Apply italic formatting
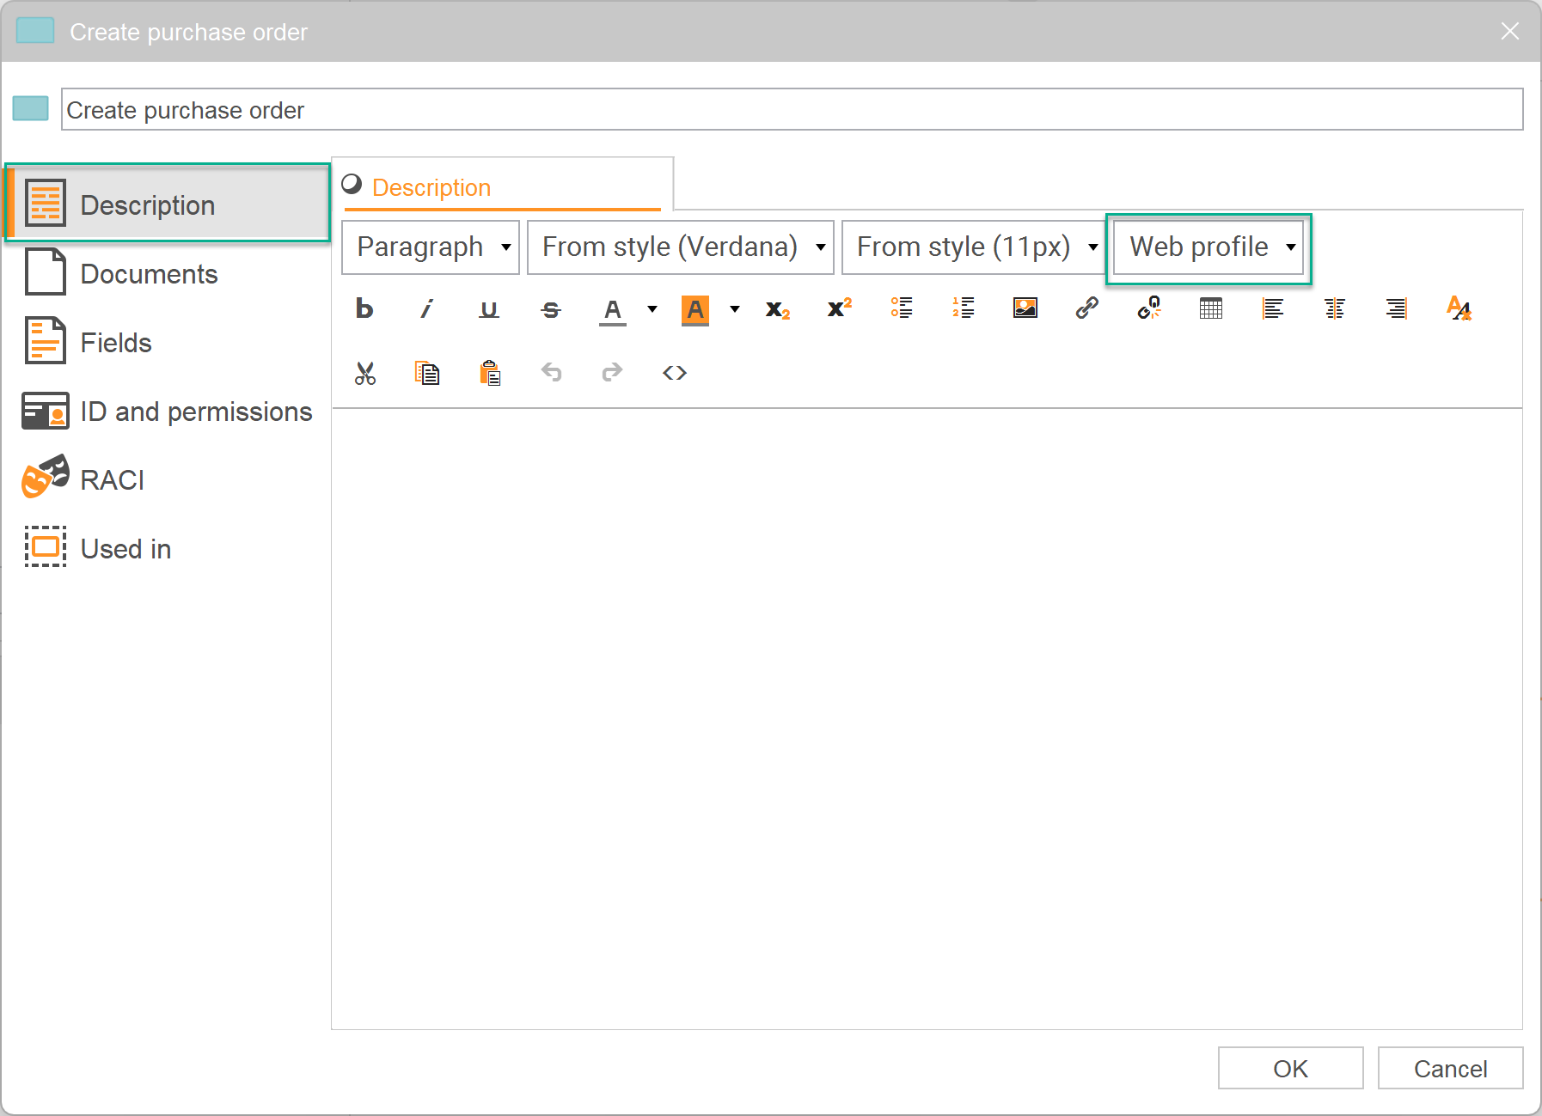 pos(426,308)
